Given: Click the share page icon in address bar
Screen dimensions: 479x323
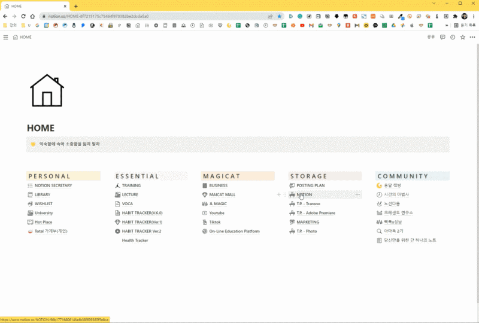Looking at the screenshot, I should click(x=270, y=16).
